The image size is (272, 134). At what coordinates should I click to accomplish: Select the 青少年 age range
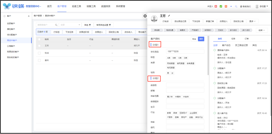point(170,97)
